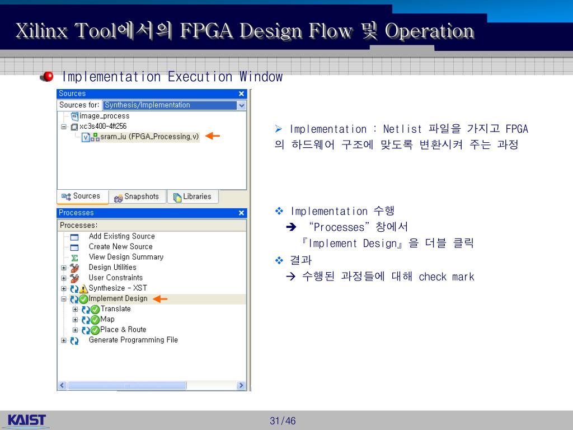Viewport: 573px width, 430px height.
Task: Select Place & Route process
Action: pos(123,329)
